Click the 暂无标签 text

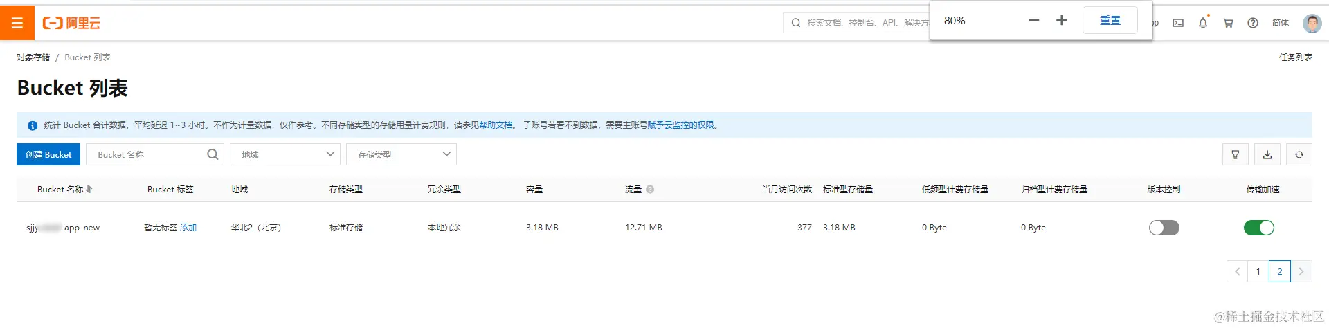pyautogui.click(x=161, y=228)
